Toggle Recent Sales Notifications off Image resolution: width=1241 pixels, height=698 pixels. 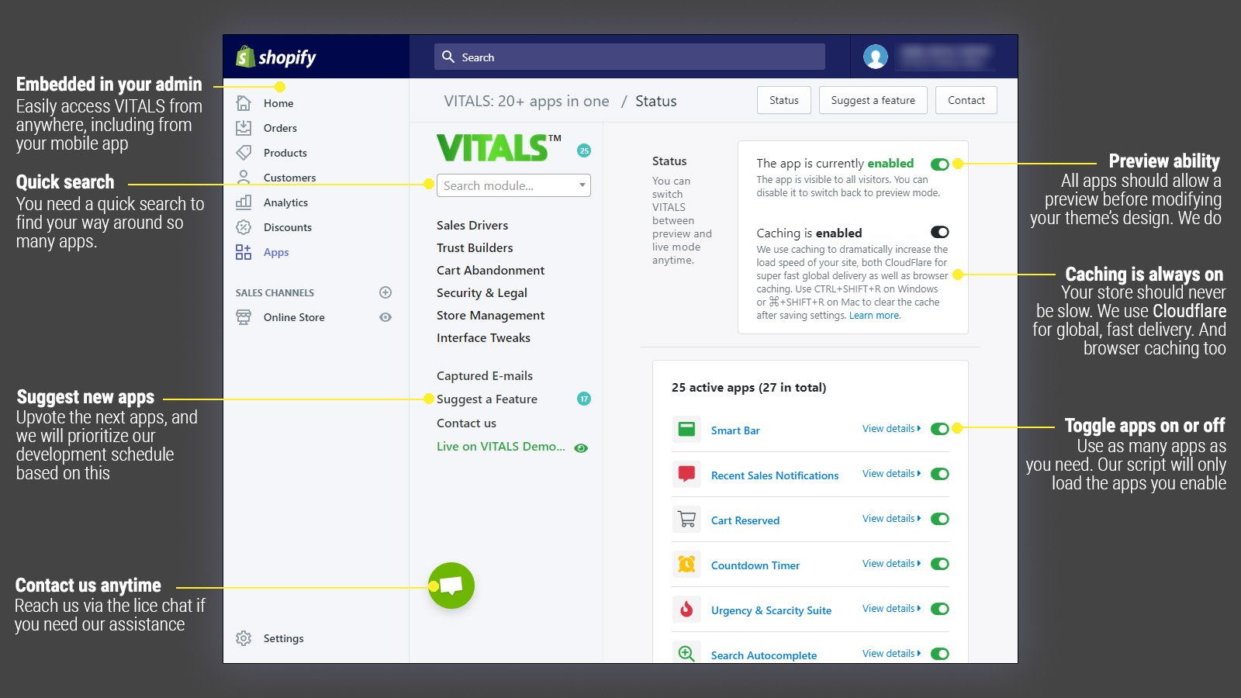[x=939, y=474]
